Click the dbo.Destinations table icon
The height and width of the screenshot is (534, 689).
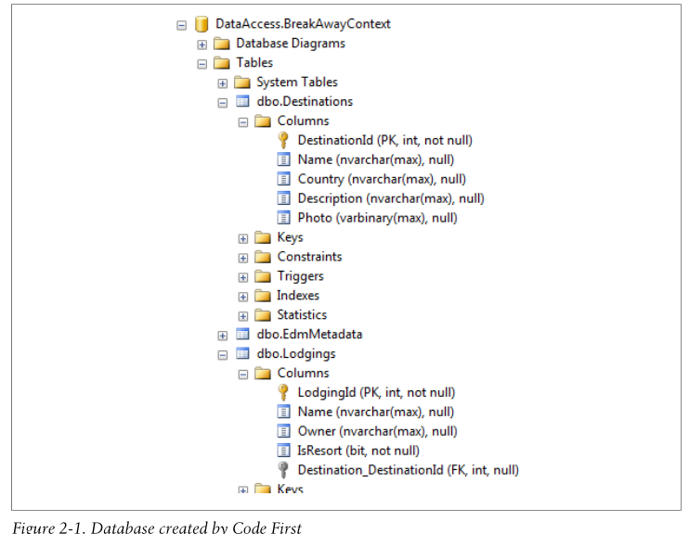tap(242, 101)
